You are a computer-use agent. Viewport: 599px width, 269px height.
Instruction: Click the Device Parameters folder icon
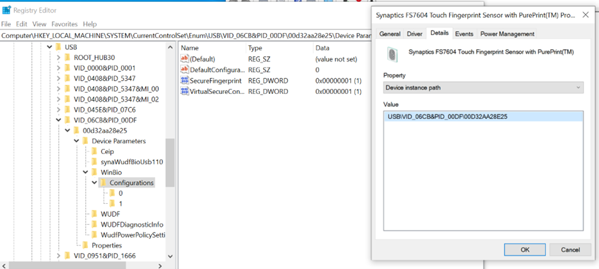pos(85,141)
